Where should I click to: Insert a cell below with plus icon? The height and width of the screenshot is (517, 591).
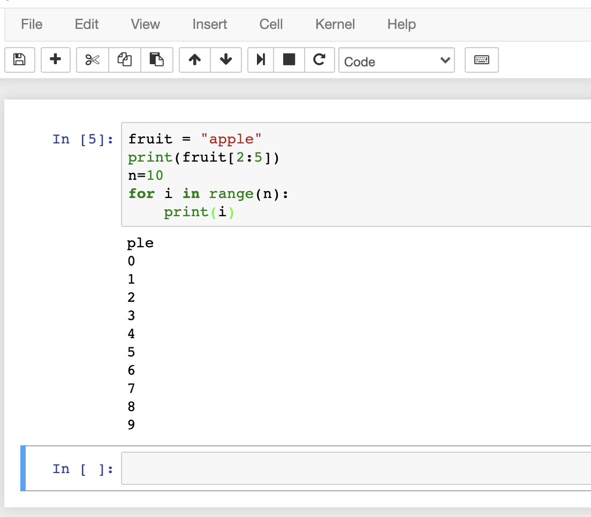coord(55,60)
